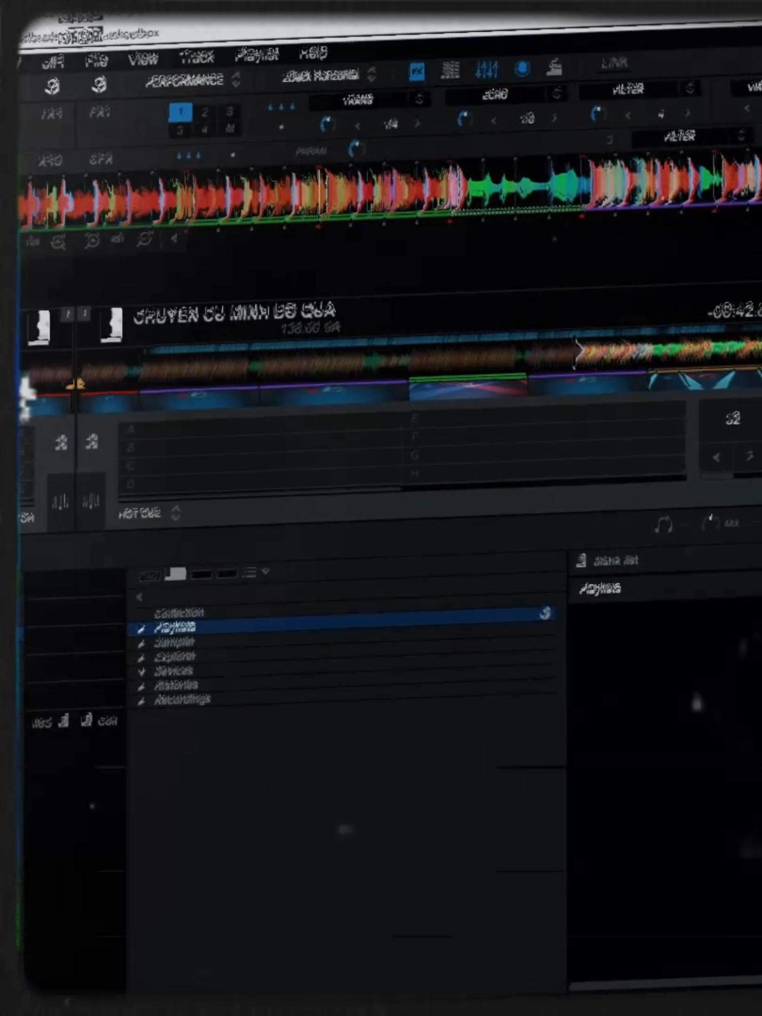762x1016 pixels.
Task: Decrease ECHO beat value with left arrow
Action: pyautogui.click(x=494, y=120)
